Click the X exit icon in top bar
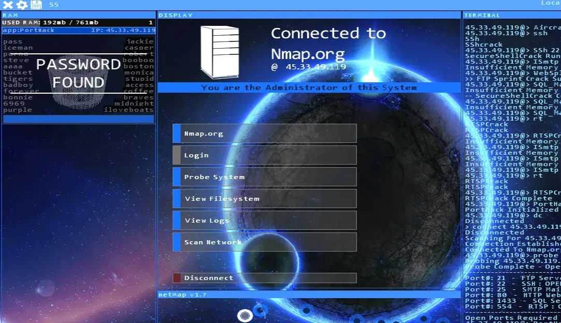Image resolution: width=561 pixels, height=323 pixels. [8, 5]
